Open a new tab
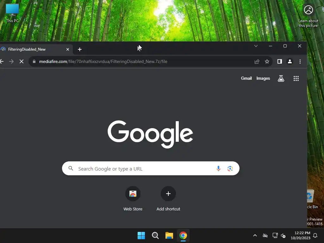Viewport: 324px width, 243px height. pos(79,49)
